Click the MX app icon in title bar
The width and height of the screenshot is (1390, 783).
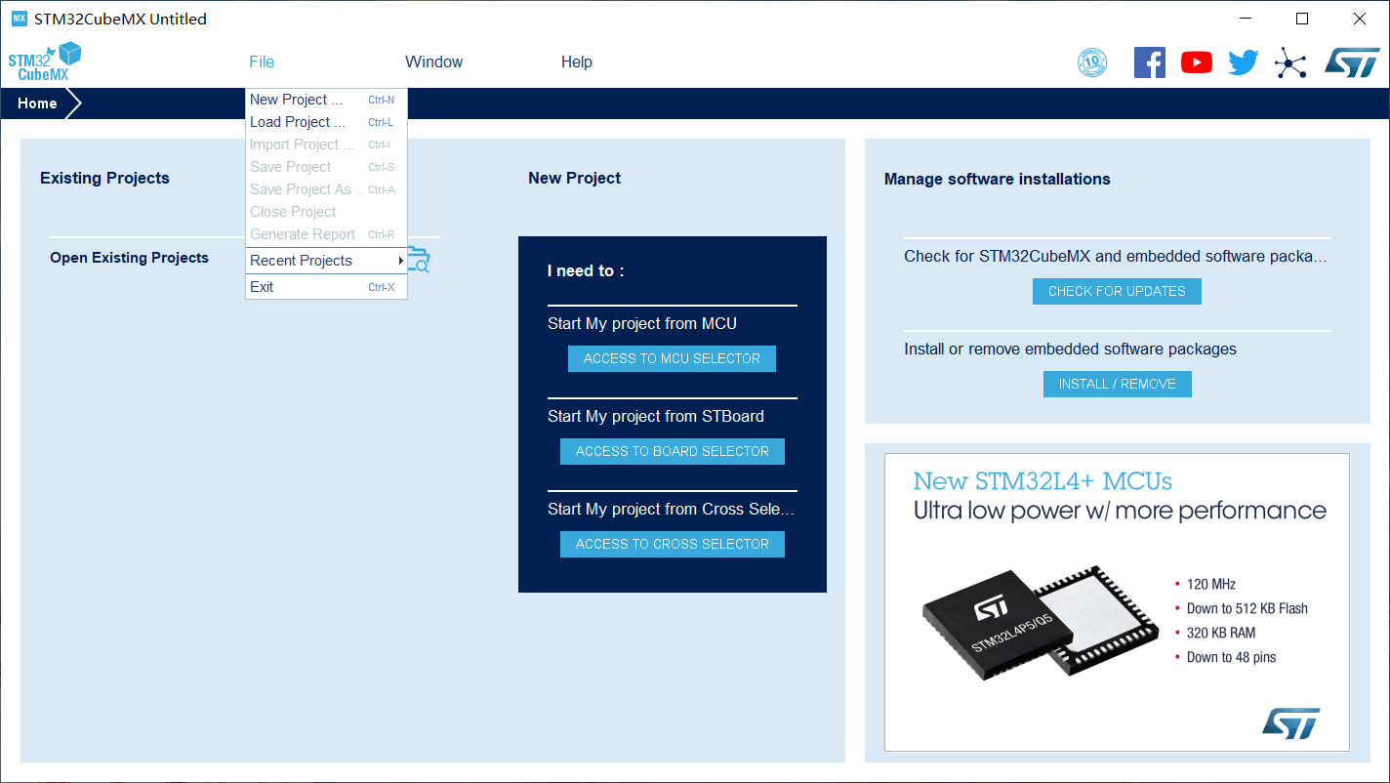click(x=19, y=19)
